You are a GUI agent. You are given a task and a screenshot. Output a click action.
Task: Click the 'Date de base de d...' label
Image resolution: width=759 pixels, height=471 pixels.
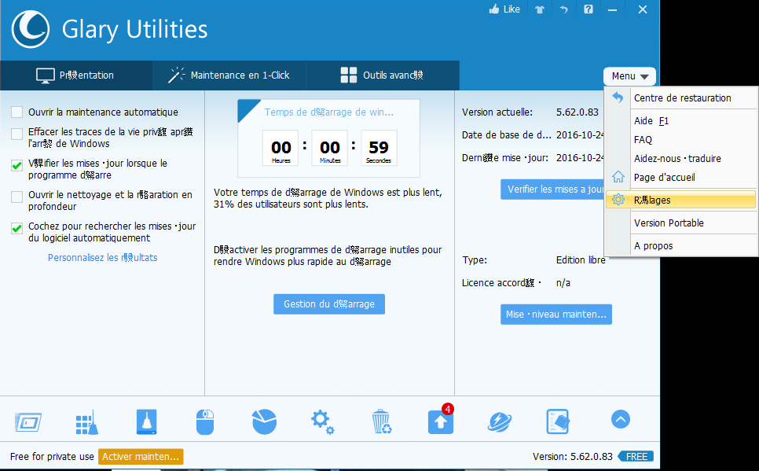[x=506, y=135]
